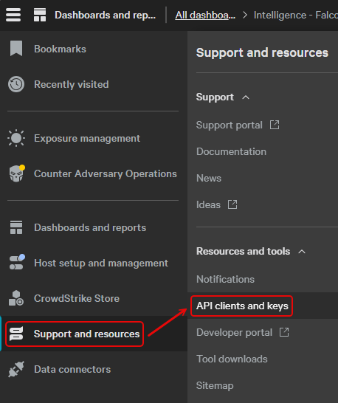Image resolution: width=338 pixels, height=403 pixels.
Task: Collapse the Support section chevron
Action: click(x=246, y=97)
